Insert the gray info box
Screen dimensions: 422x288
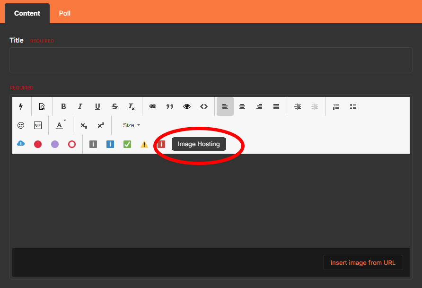[x=93, y=144]
